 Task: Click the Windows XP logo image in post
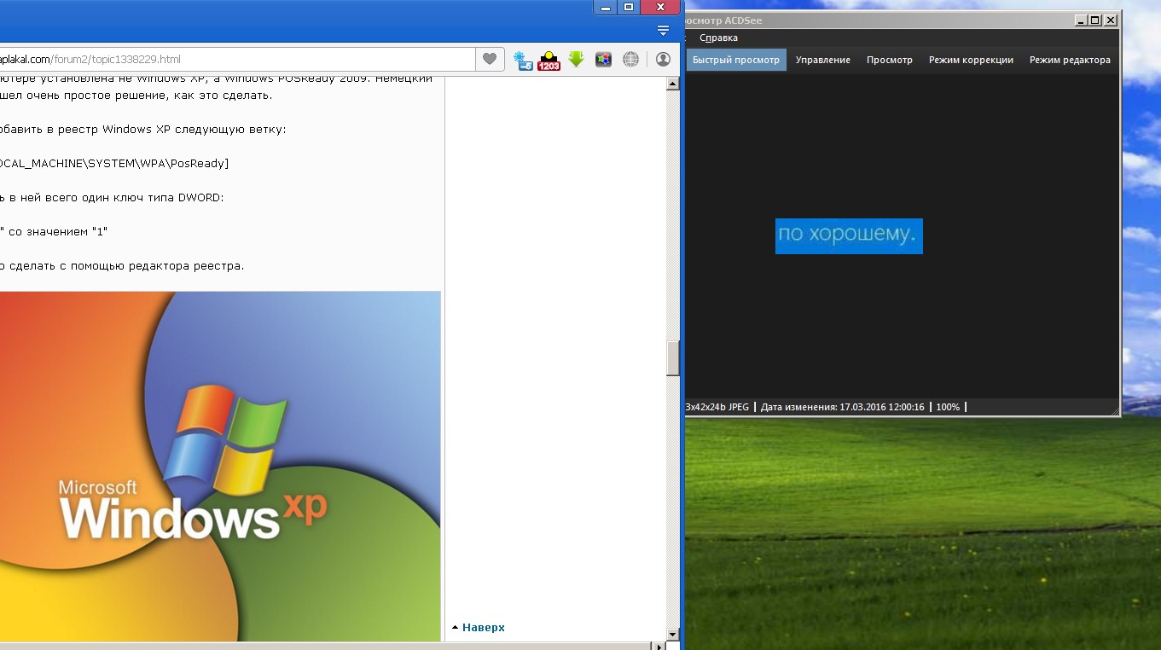coord(220,466)
